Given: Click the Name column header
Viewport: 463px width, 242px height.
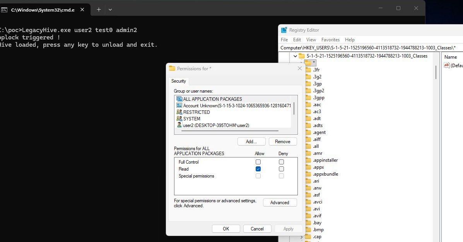Looking at the screenshot, I should 451,57.
